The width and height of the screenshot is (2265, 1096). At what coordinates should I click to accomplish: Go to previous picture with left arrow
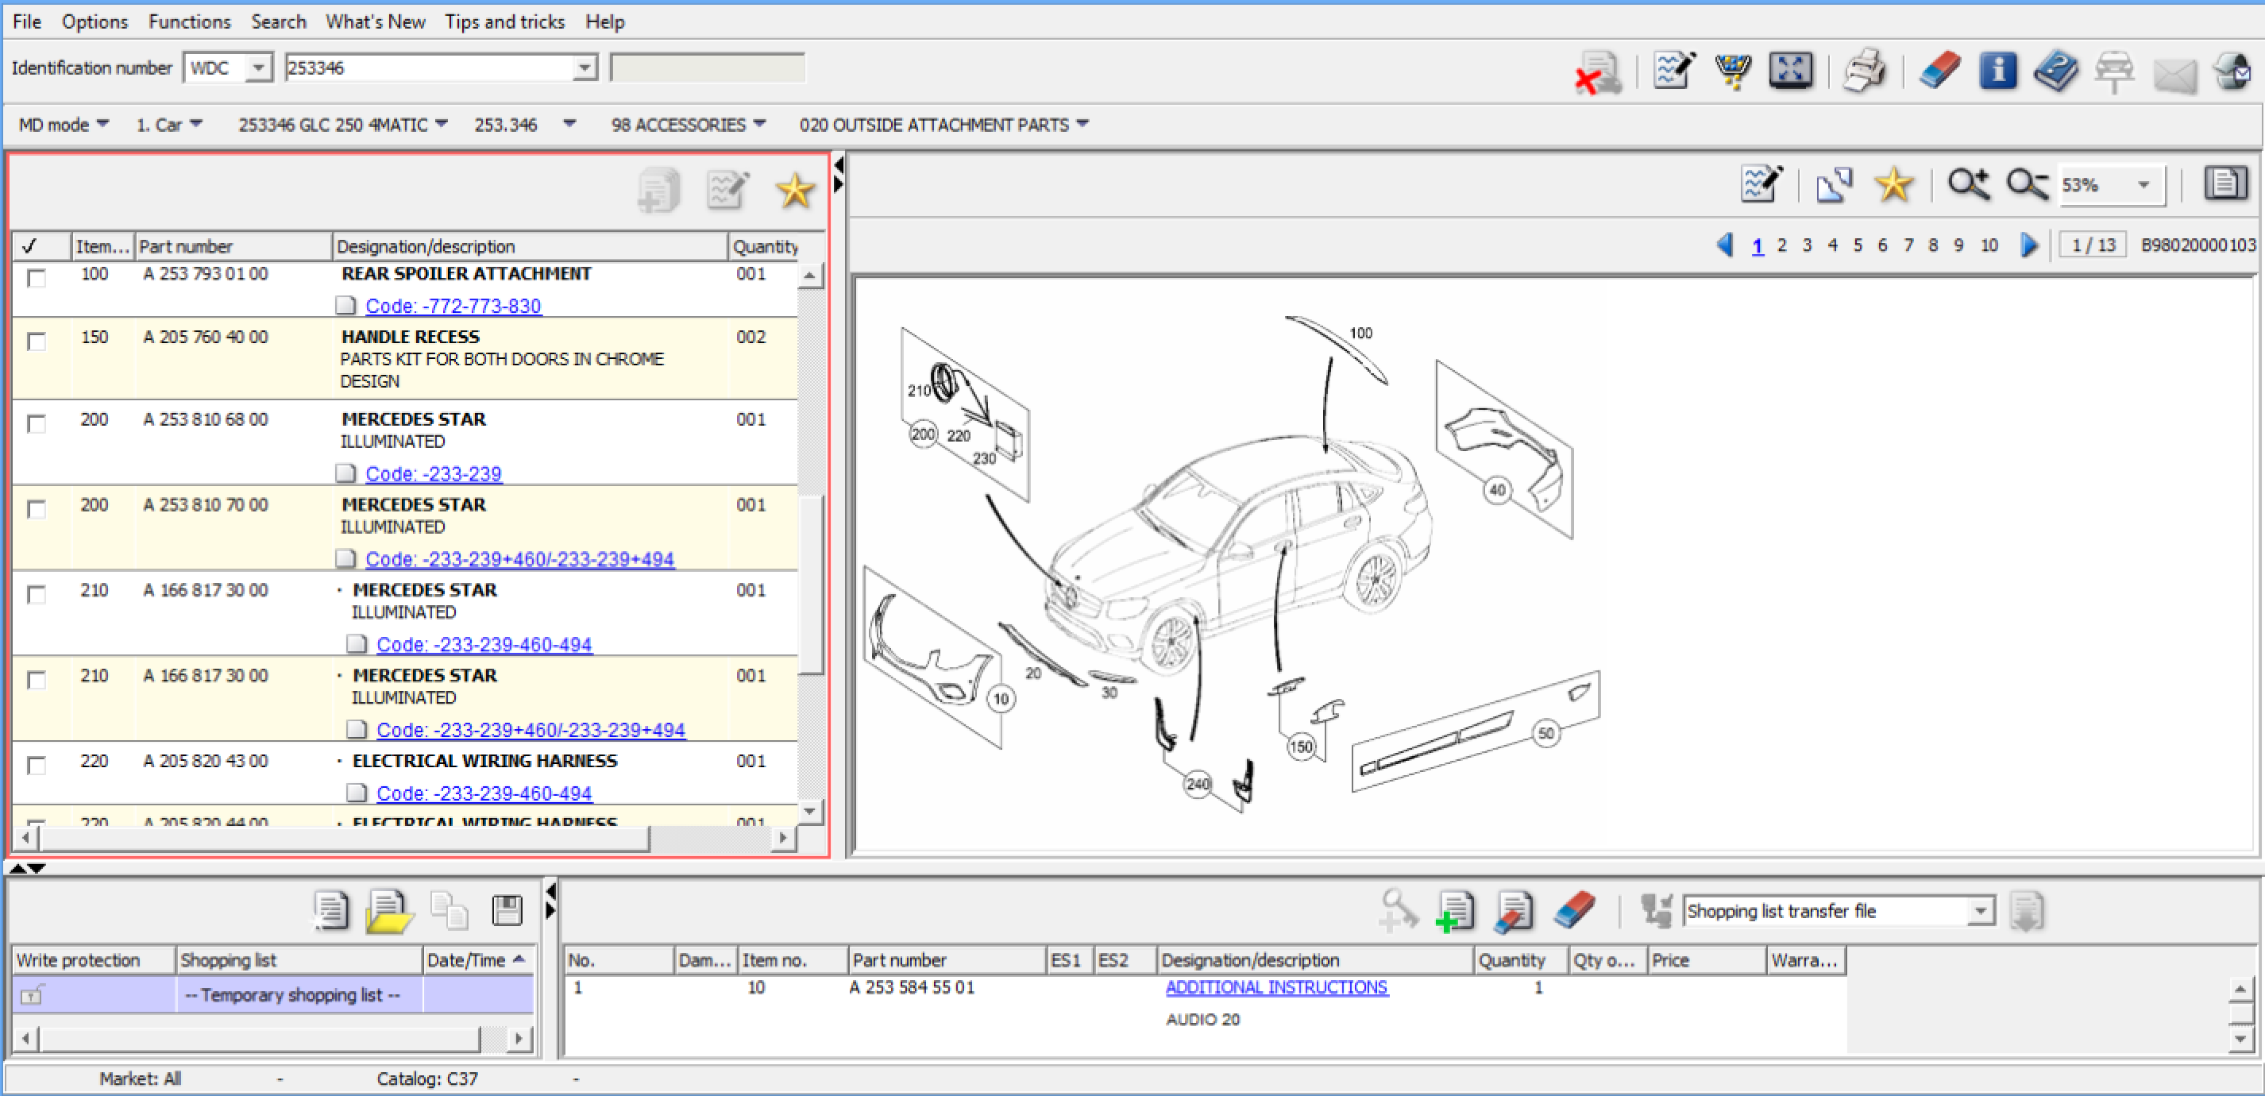1724,245
